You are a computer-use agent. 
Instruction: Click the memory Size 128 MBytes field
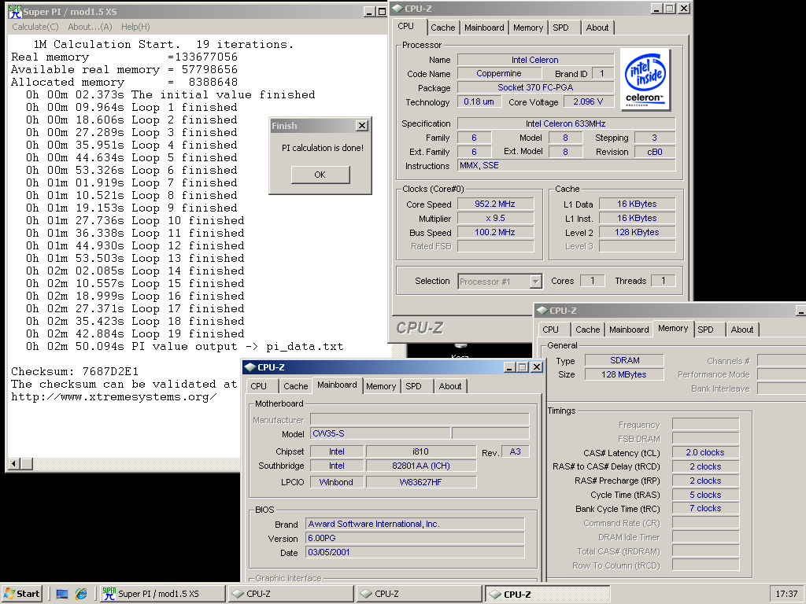point(624,374)
